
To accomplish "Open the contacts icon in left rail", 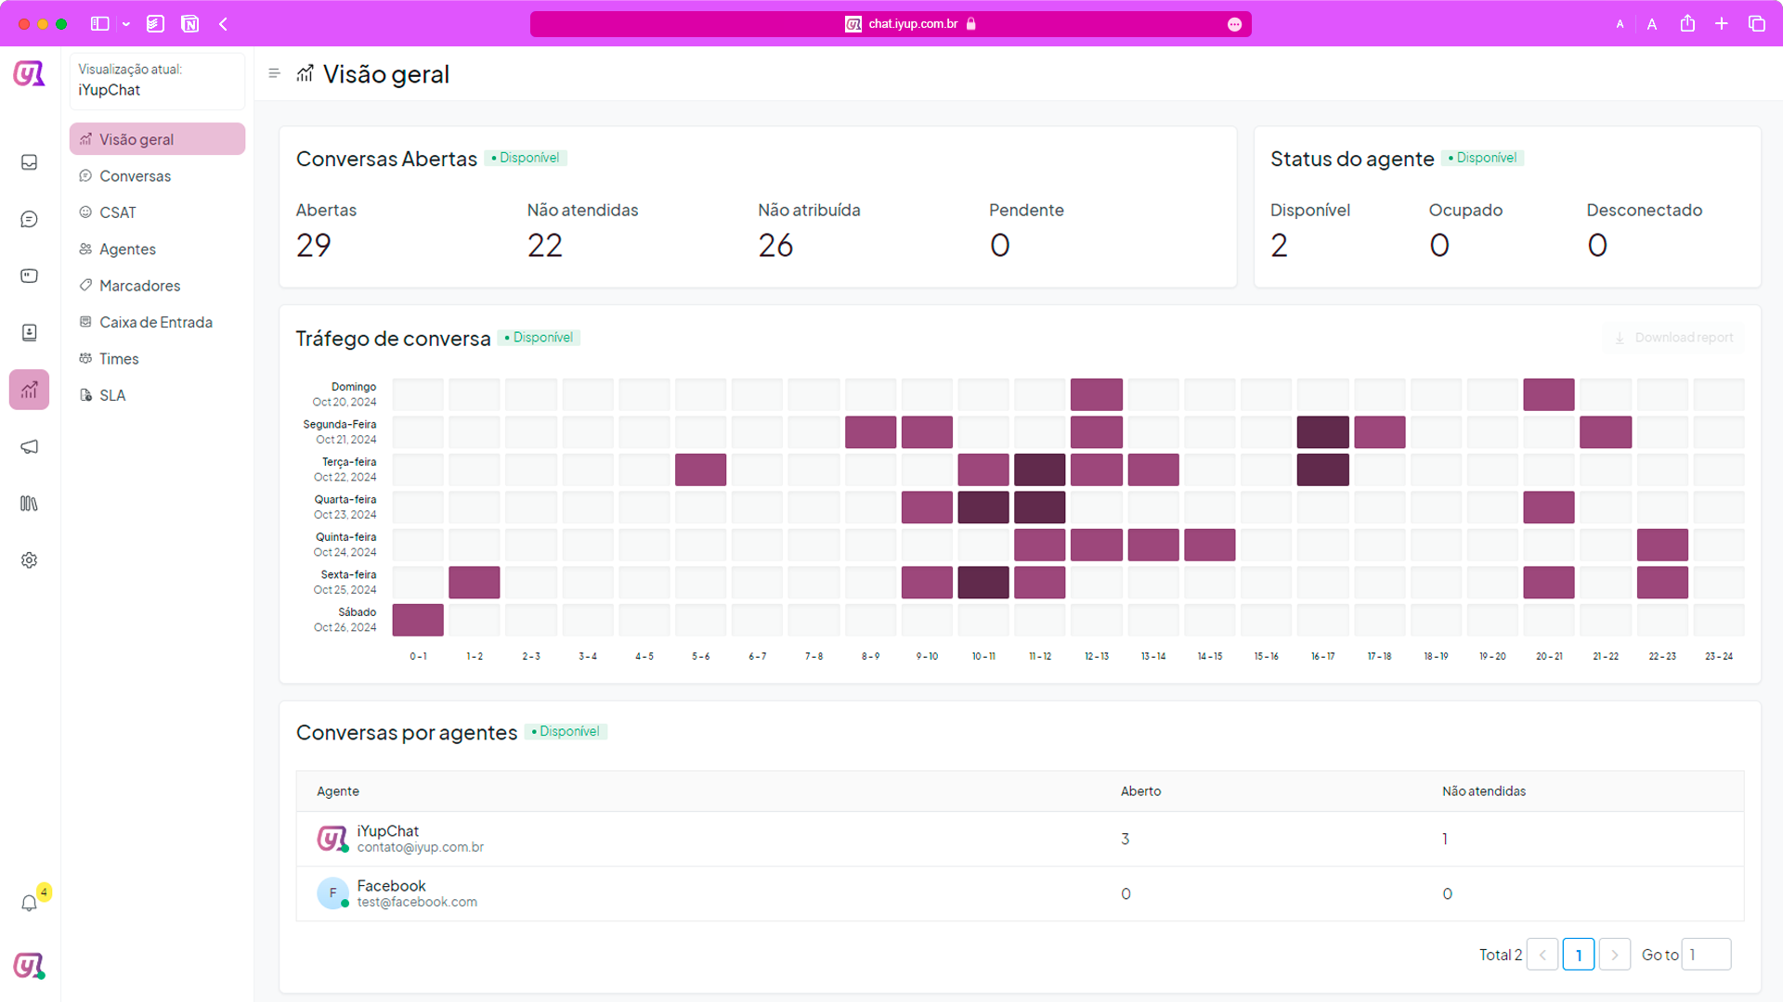I will 29,332.
